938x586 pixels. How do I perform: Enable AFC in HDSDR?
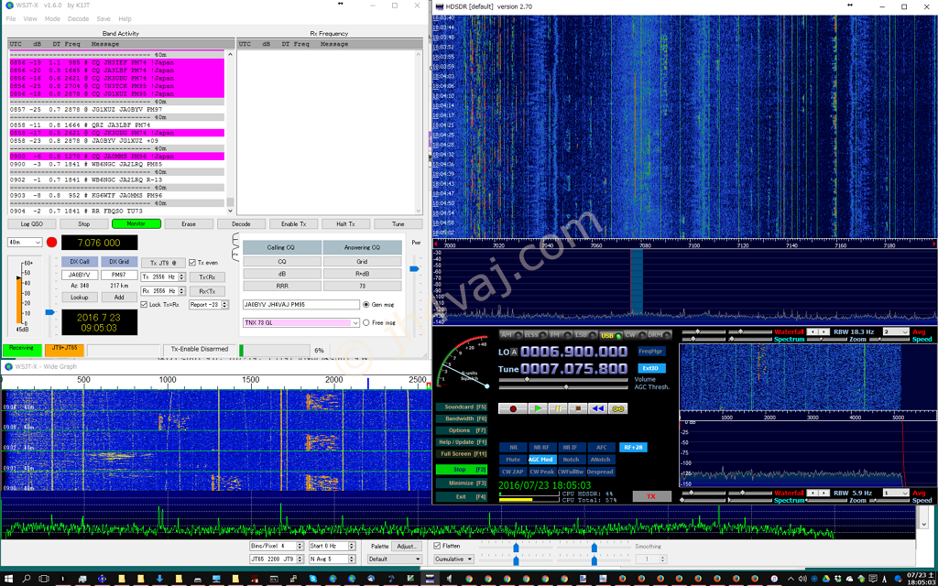click(601, 447)
